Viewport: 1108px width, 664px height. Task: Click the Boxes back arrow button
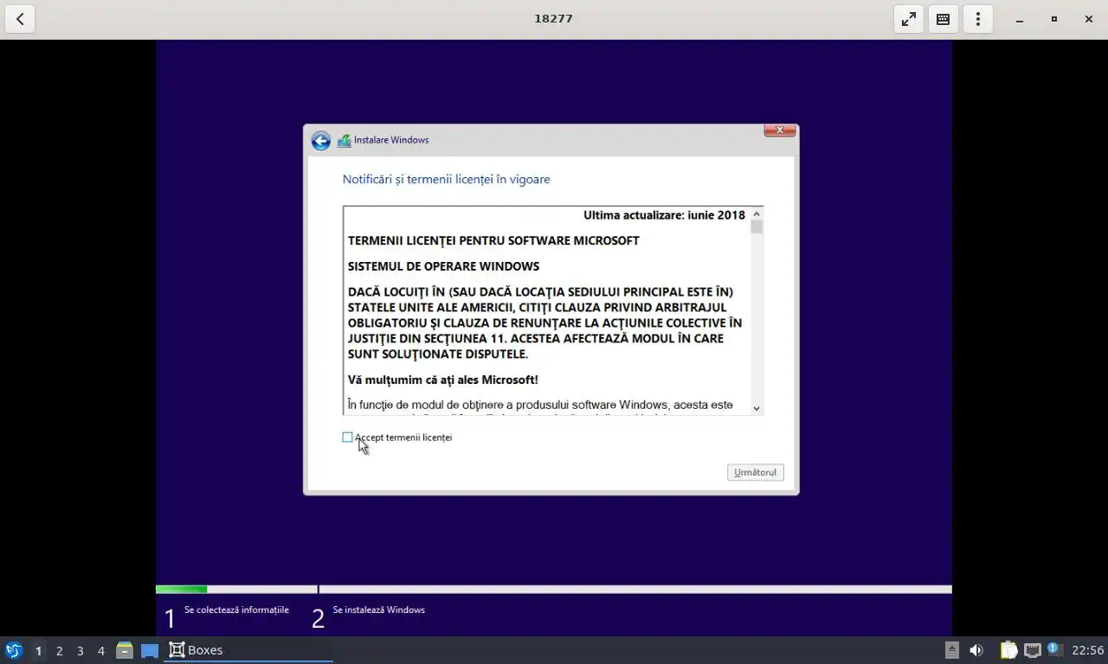tap(19, 18)
